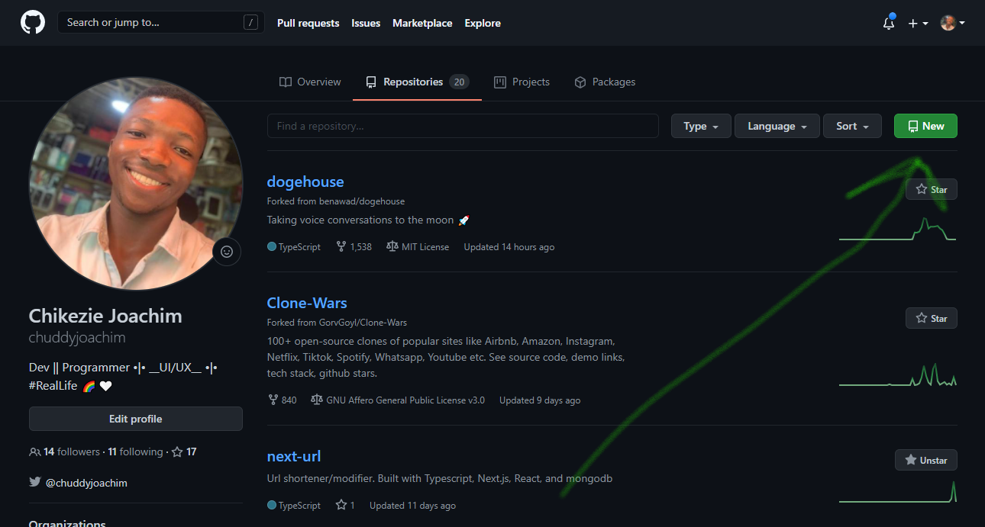Click the GitHub logo
This screenshot has height=527, width=985.
(x=32, y=21)
